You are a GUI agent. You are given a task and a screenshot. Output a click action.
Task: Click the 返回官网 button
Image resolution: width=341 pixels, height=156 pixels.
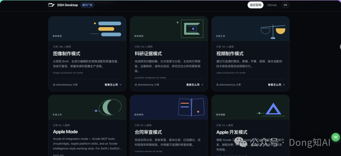point(255,5)
